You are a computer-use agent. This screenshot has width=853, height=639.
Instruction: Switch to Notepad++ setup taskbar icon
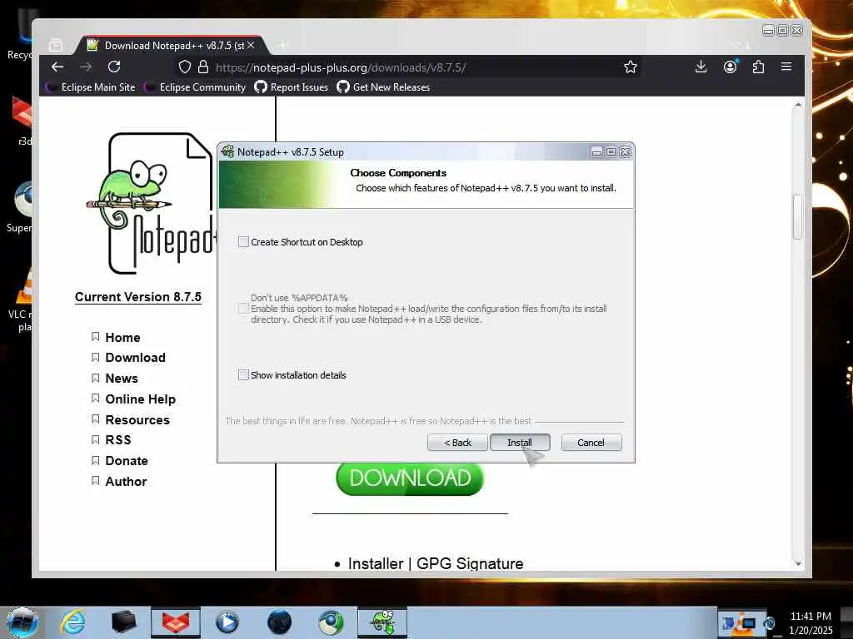(382, 622)
